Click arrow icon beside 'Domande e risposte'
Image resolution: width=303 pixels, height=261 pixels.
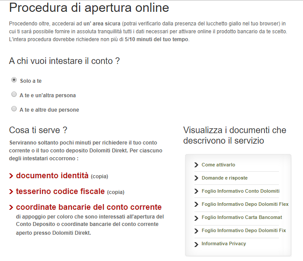(196, 178)
